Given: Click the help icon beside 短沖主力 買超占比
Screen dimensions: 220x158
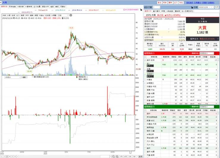Looking at the screenshot, I should pos(218,39).
